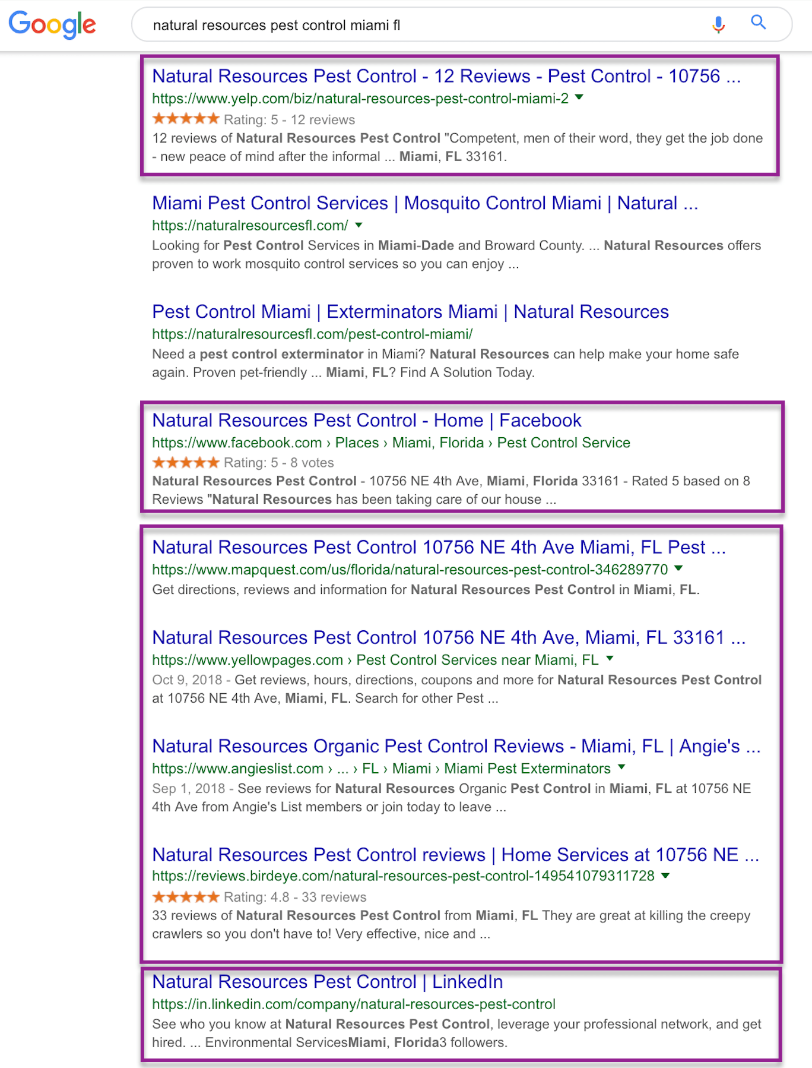This screenshot has width=812, height=1068.
Task: Click the LinkedIn 'See who you know' snippet
Action: 456,1034
